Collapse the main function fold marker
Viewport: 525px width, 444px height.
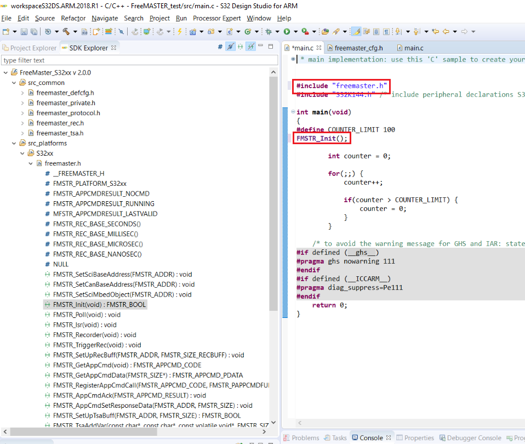[x=293, y=112]
